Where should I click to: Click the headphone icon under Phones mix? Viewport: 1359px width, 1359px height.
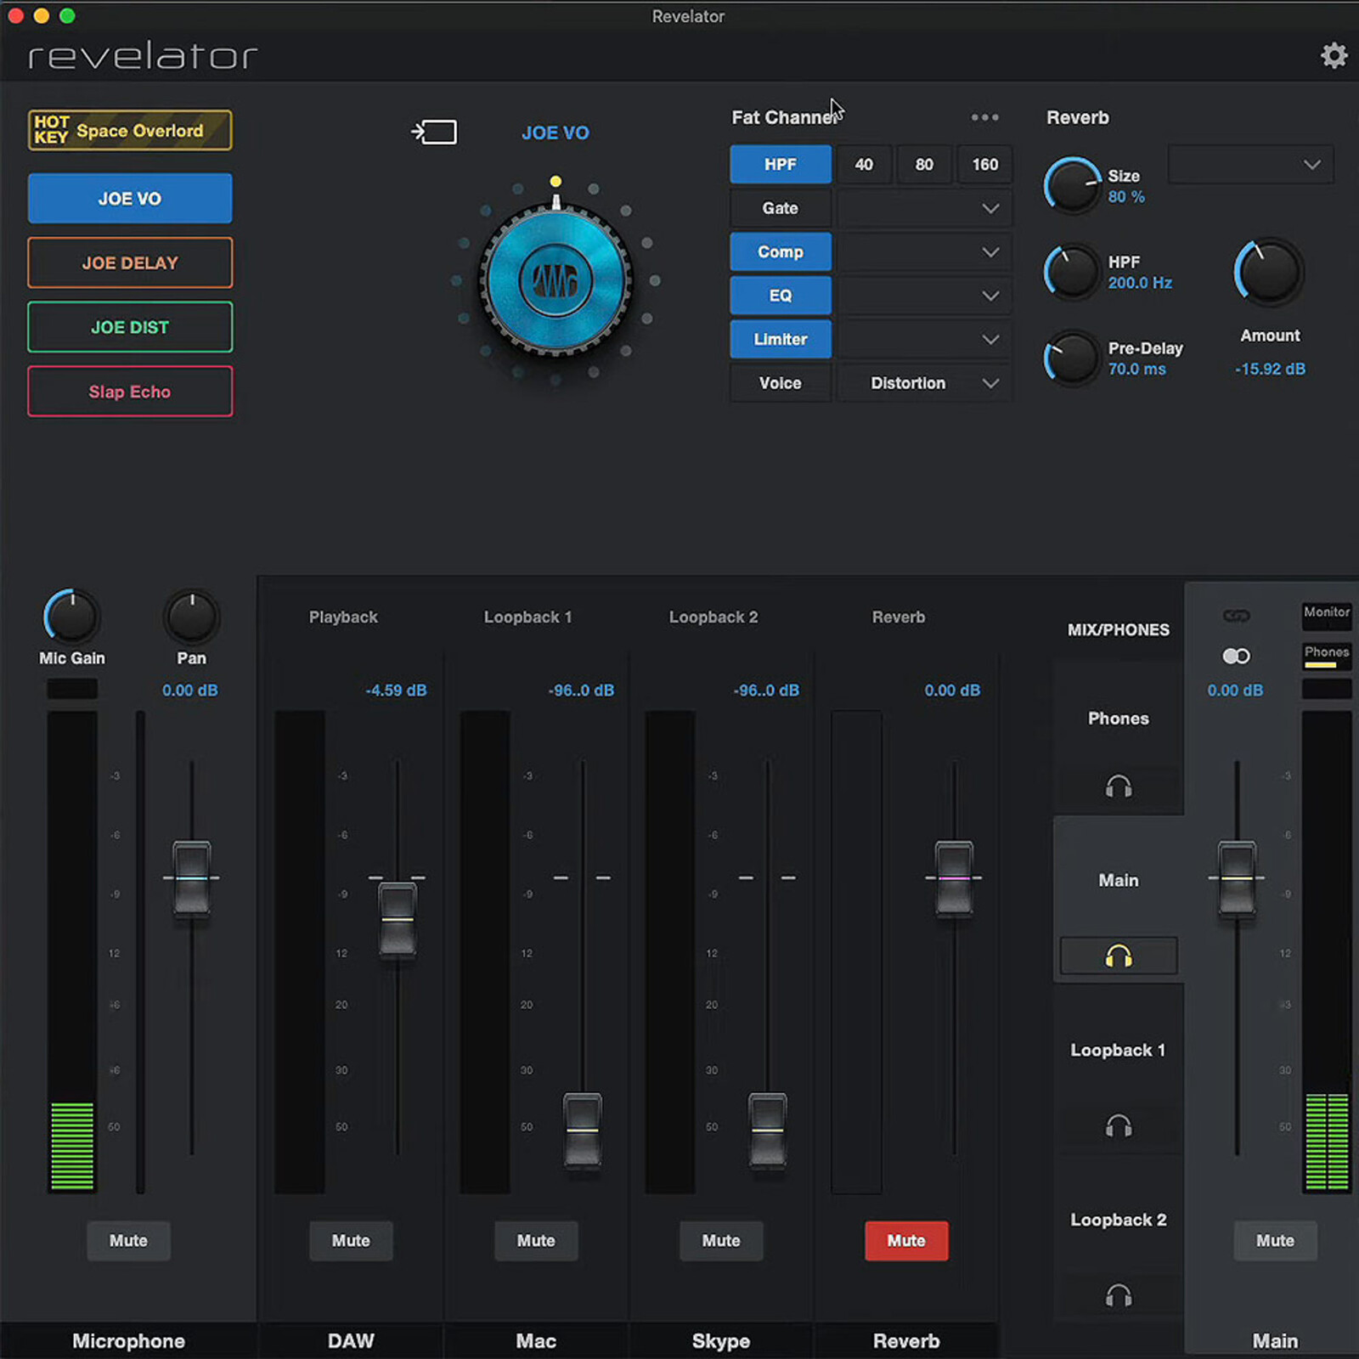[1118, 787]
